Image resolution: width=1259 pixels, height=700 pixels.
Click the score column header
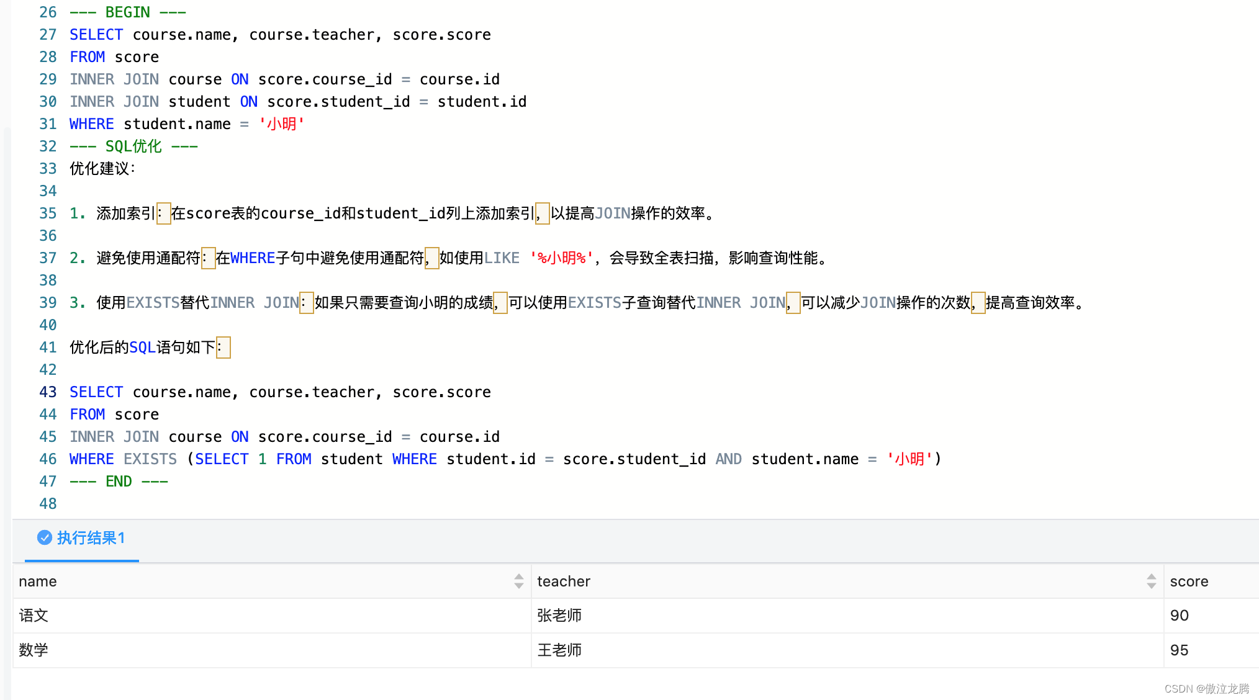[1189, 581]
